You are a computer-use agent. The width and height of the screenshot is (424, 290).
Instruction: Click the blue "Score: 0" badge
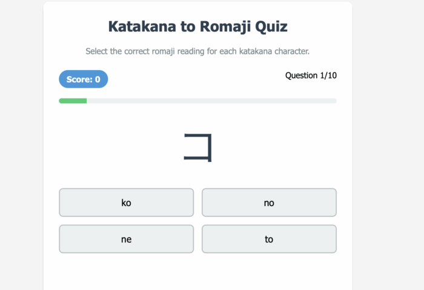pyautogui.click(x=83, y=79)
